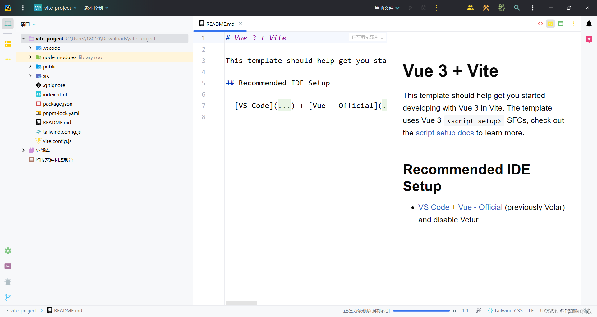Open IDE settings vertical dots menu
Viewport: 597px width, 317px height.
[x=532, y=8]
